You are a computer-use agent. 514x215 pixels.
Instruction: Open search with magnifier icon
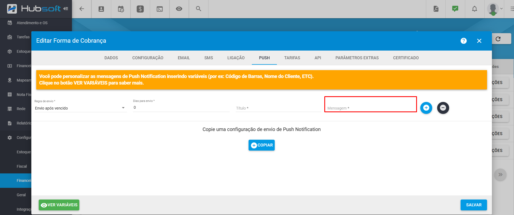199,9
